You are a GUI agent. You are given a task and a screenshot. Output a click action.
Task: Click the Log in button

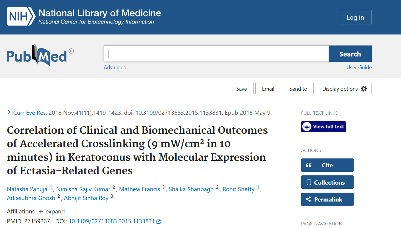pos(355,17)
